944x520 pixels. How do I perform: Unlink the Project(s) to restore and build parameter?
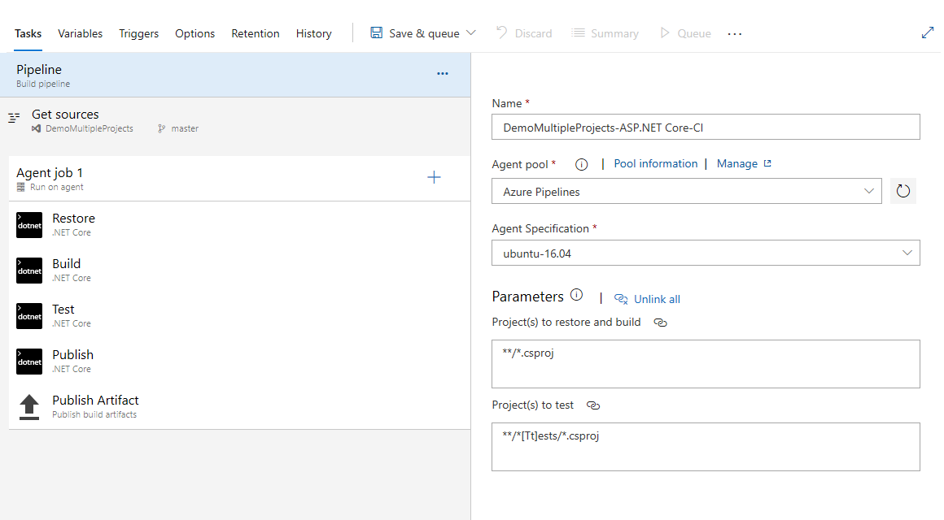(660, 323)
